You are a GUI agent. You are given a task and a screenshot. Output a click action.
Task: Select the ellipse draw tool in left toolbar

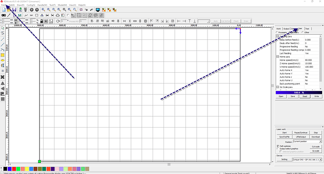(x=2, y=61)
